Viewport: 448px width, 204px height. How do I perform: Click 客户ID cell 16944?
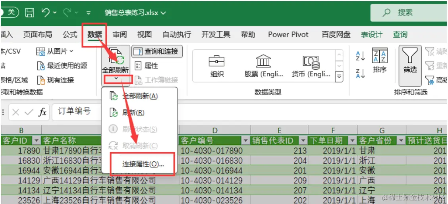coord(21,170)
